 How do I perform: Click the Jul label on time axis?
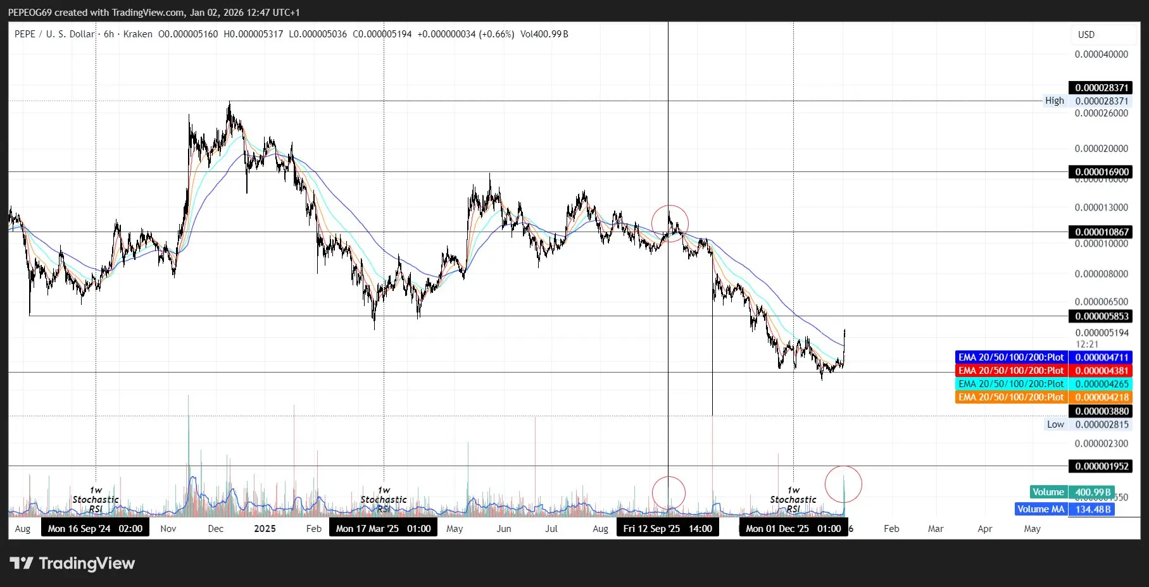[x=551, y=529]
